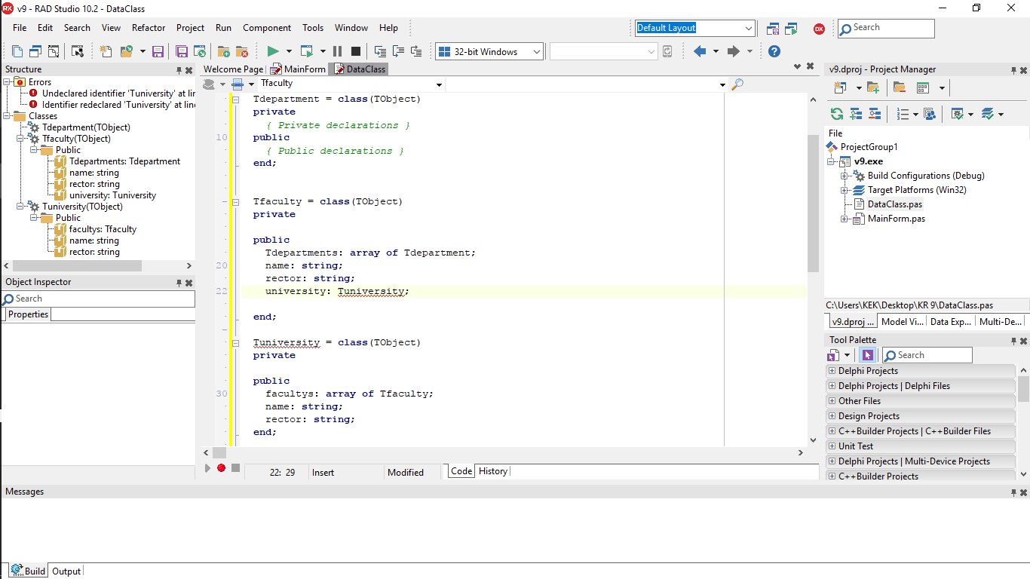Toggle the Tool Palette panel pin
This screenshot has width=1030, height=579.
[x=1013, y=341]
